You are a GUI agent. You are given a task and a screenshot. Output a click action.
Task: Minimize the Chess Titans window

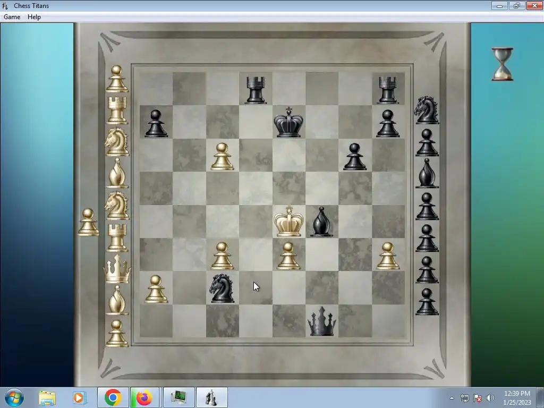click(x=499, y=5)
